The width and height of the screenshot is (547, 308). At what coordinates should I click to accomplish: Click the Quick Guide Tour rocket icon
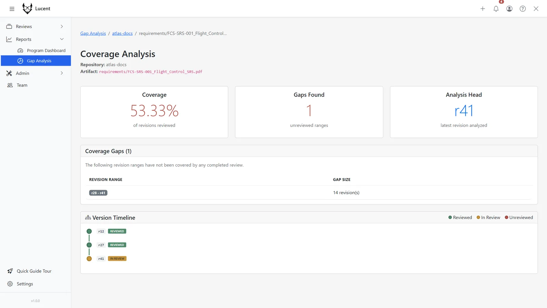(10, 271)
